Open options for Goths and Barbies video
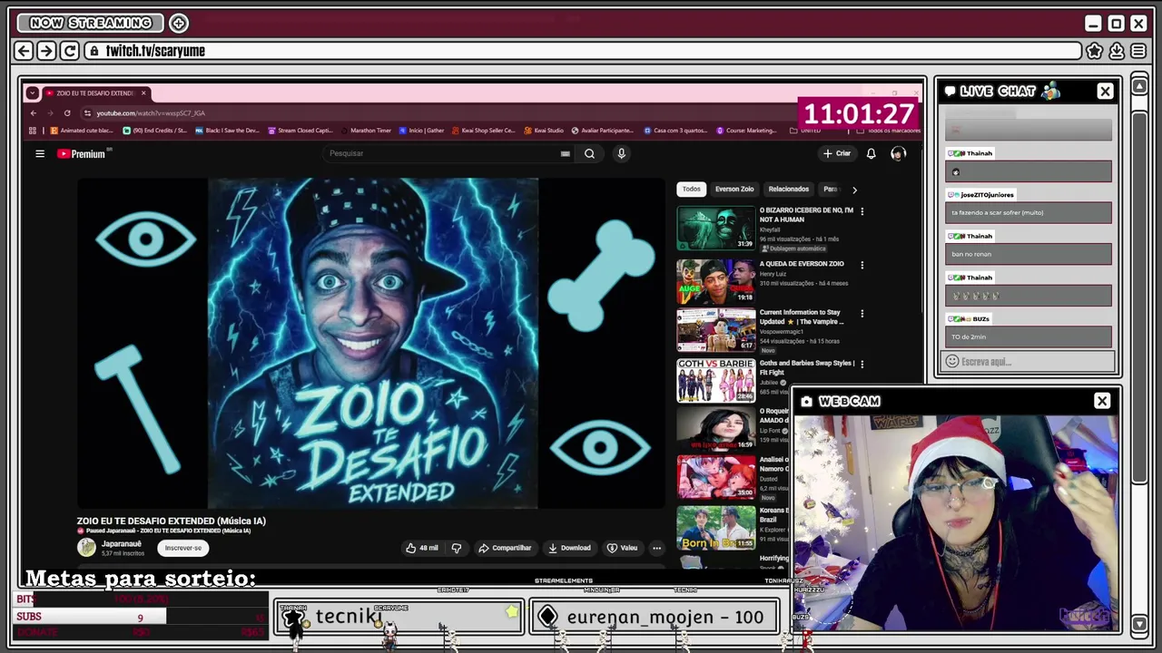 [862, 365]
